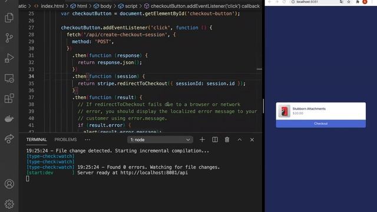The height and width of the screenshot is (212, 377).
Task: Open http://localhost:8081/api link in terminal
Action: coord(154,173)
